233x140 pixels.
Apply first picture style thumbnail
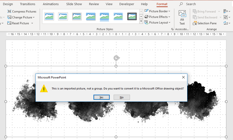click(49, 16)
